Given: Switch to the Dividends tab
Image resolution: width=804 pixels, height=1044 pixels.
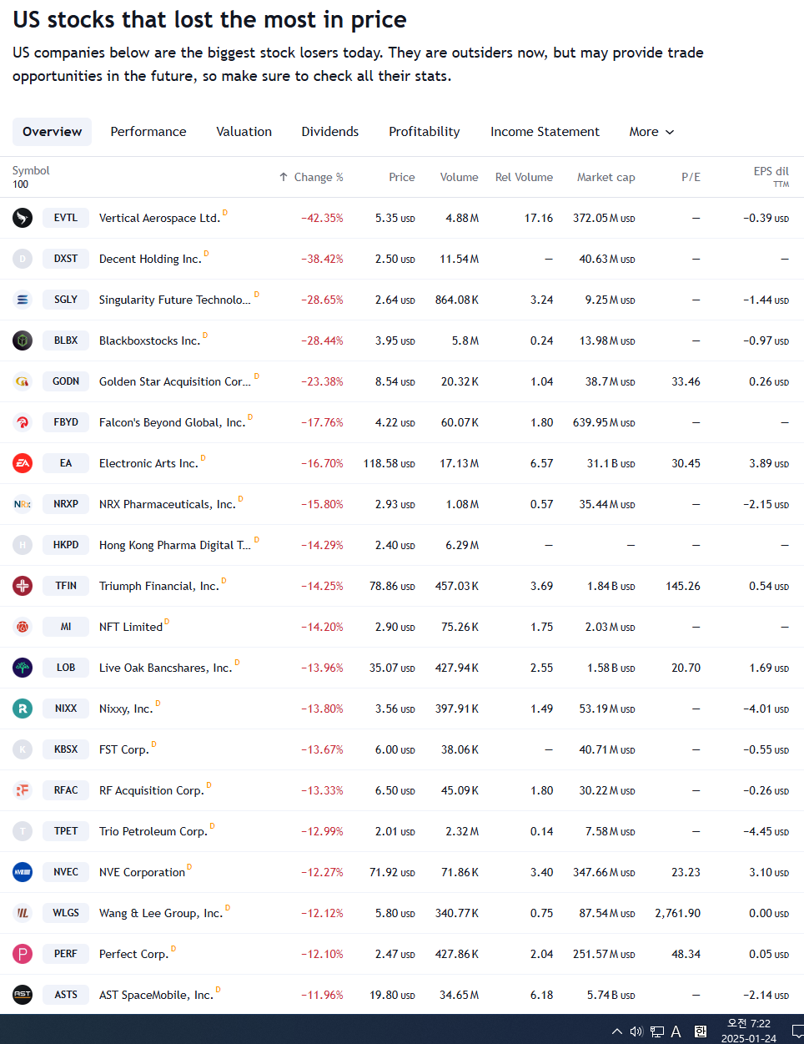Looking at the screenshot, I should click(x=330, y=132).
